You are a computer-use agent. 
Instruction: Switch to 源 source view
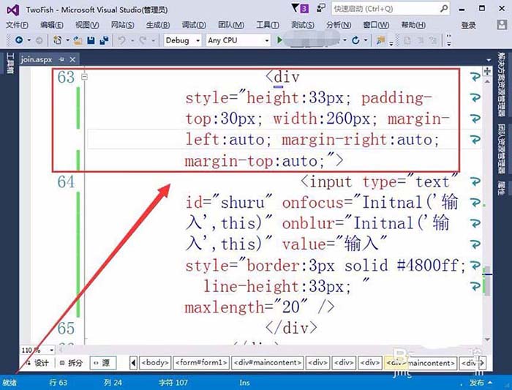[x=102, y=363]
